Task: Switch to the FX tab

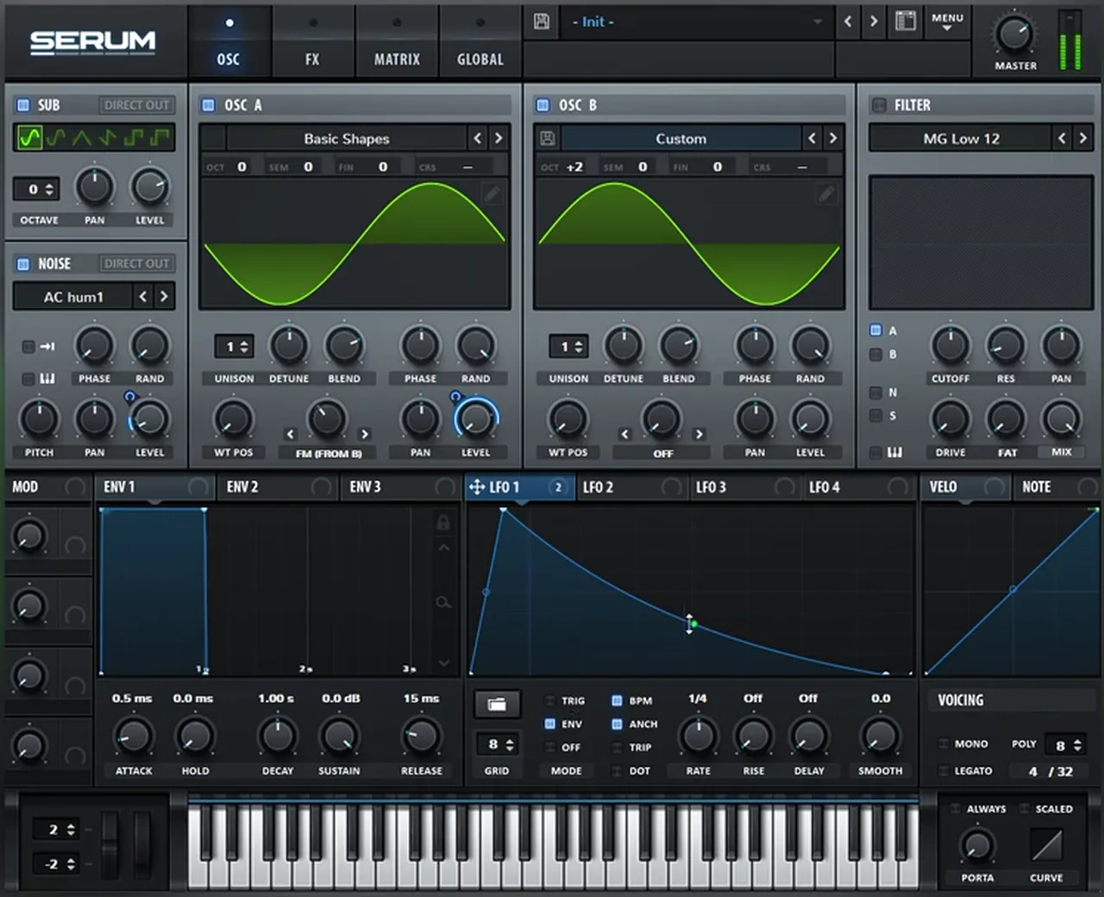Action: point(312,43)
